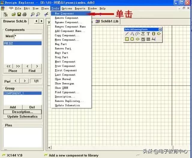Select the bezier curve drawing tool

tap(132, 34)
